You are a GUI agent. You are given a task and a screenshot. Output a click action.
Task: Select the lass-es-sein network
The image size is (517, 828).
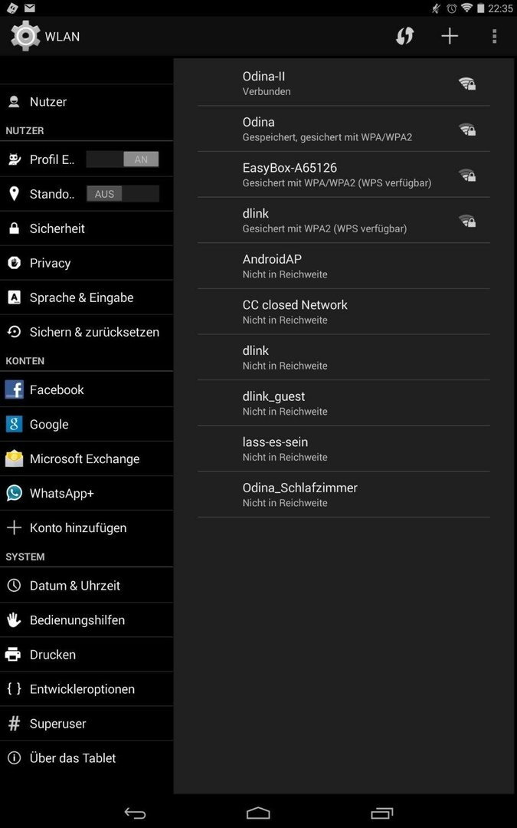(x=343, y=449)
